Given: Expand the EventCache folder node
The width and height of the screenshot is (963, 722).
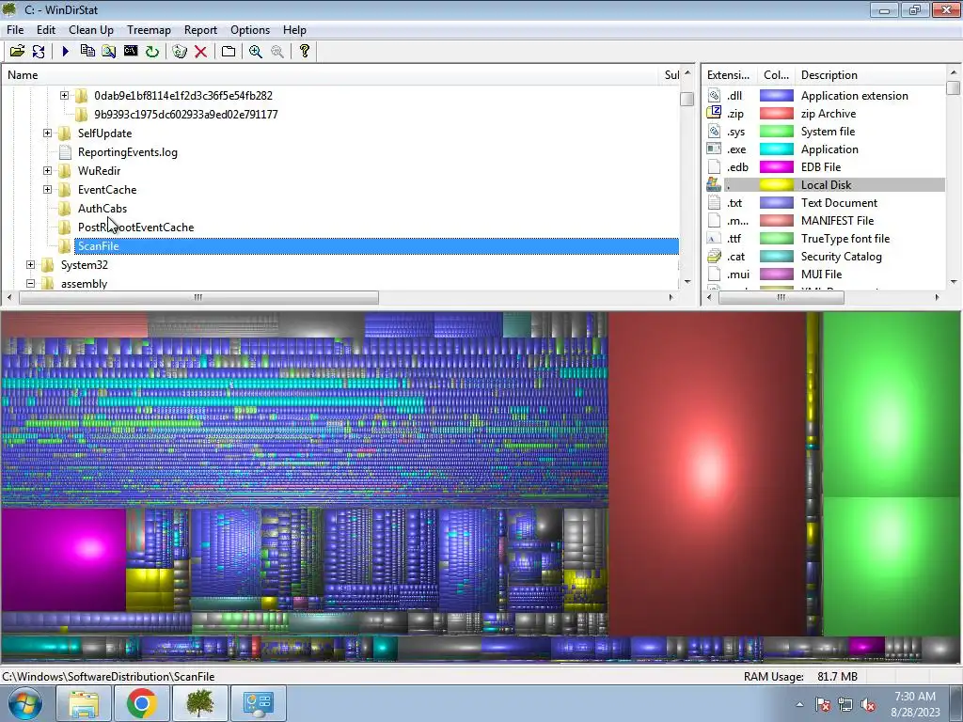Looking at the screenshot, I should tap(47, 189).
